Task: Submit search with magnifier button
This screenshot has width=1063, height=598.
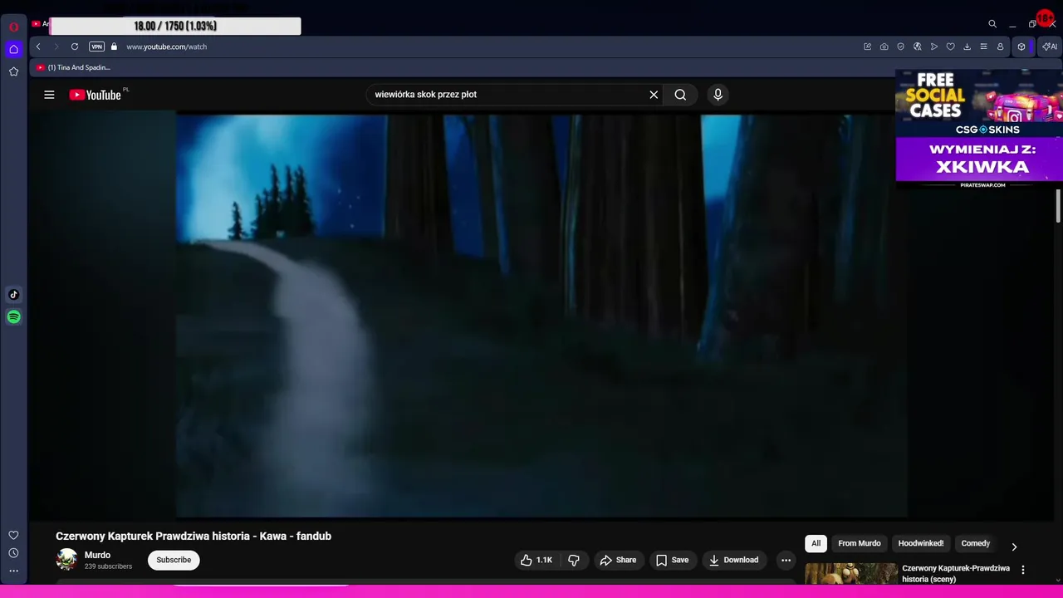Action: coord(680,95)
